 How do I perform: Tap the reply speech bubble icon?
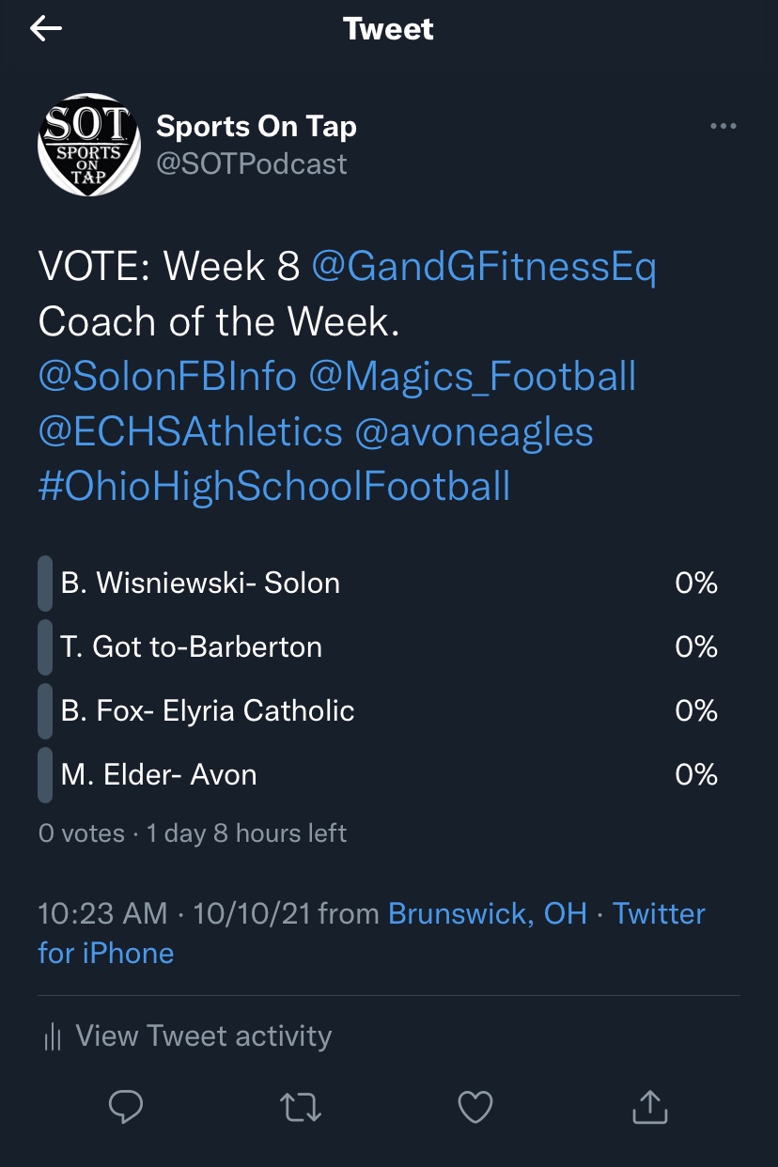coord(125,1107)
